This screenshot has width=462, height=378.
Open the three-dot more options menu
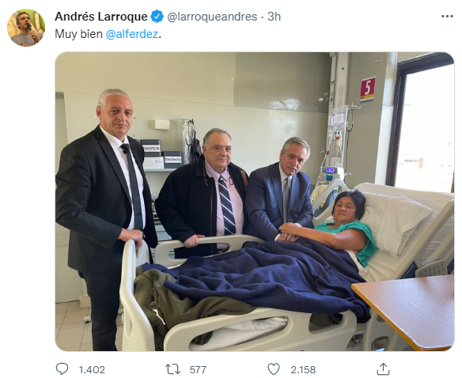[447, 17]
